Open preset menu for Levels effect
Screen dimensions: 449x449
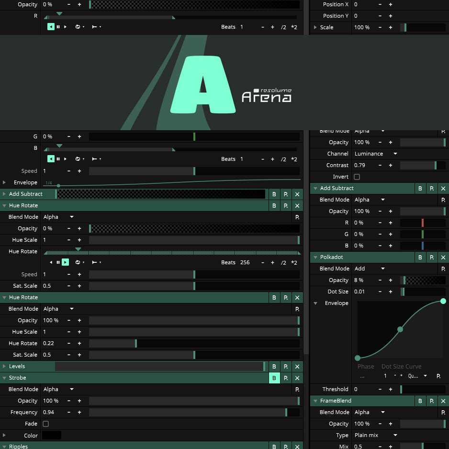[286, 367]
